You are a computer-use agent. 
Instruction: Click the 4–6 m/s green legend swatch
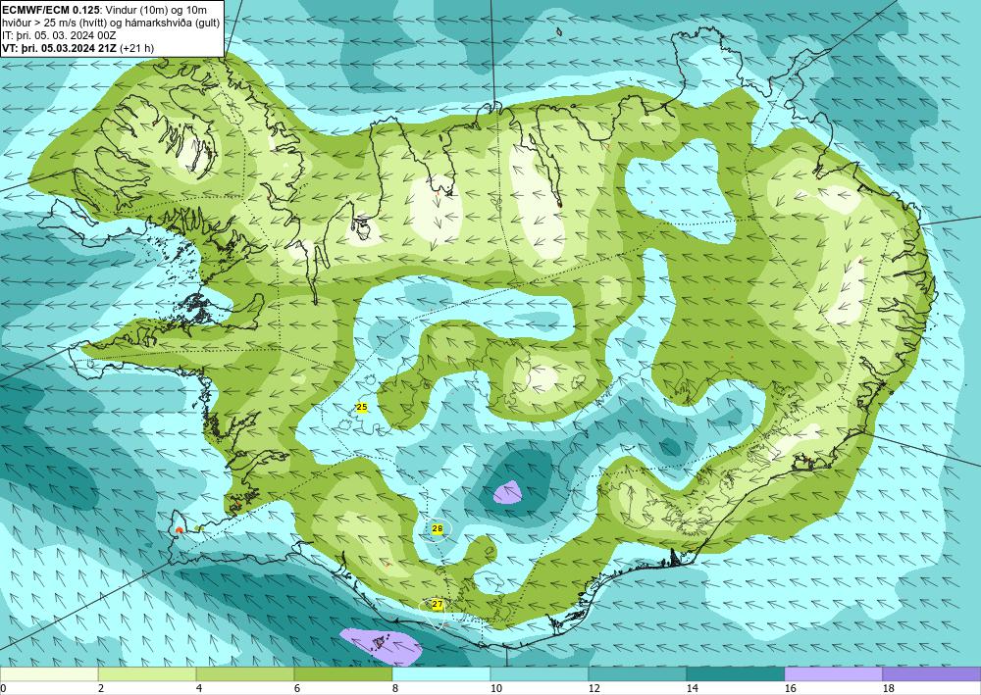245,674
